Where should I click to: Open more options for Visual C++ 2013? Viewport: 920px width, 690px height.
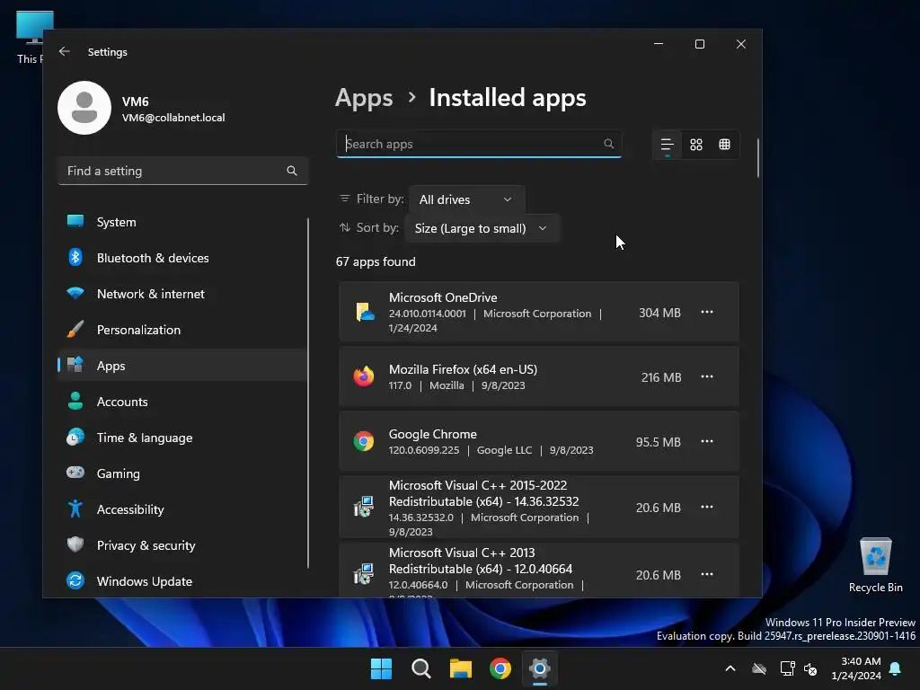(707, 574)
